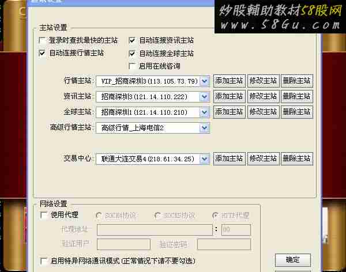Select the middle disabled proxy protocol radio
Screen dimensions: 346x272
(x=157, y=215)
